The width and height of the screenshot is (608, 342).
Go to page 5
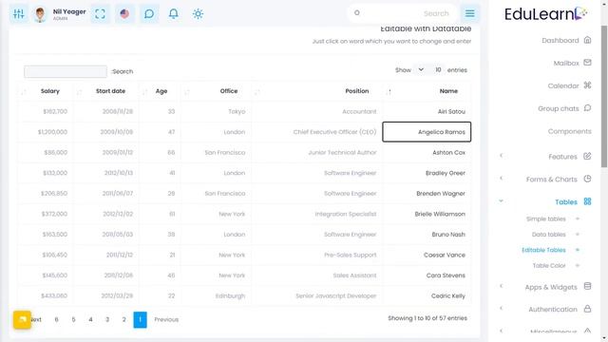tap(73, 319)
